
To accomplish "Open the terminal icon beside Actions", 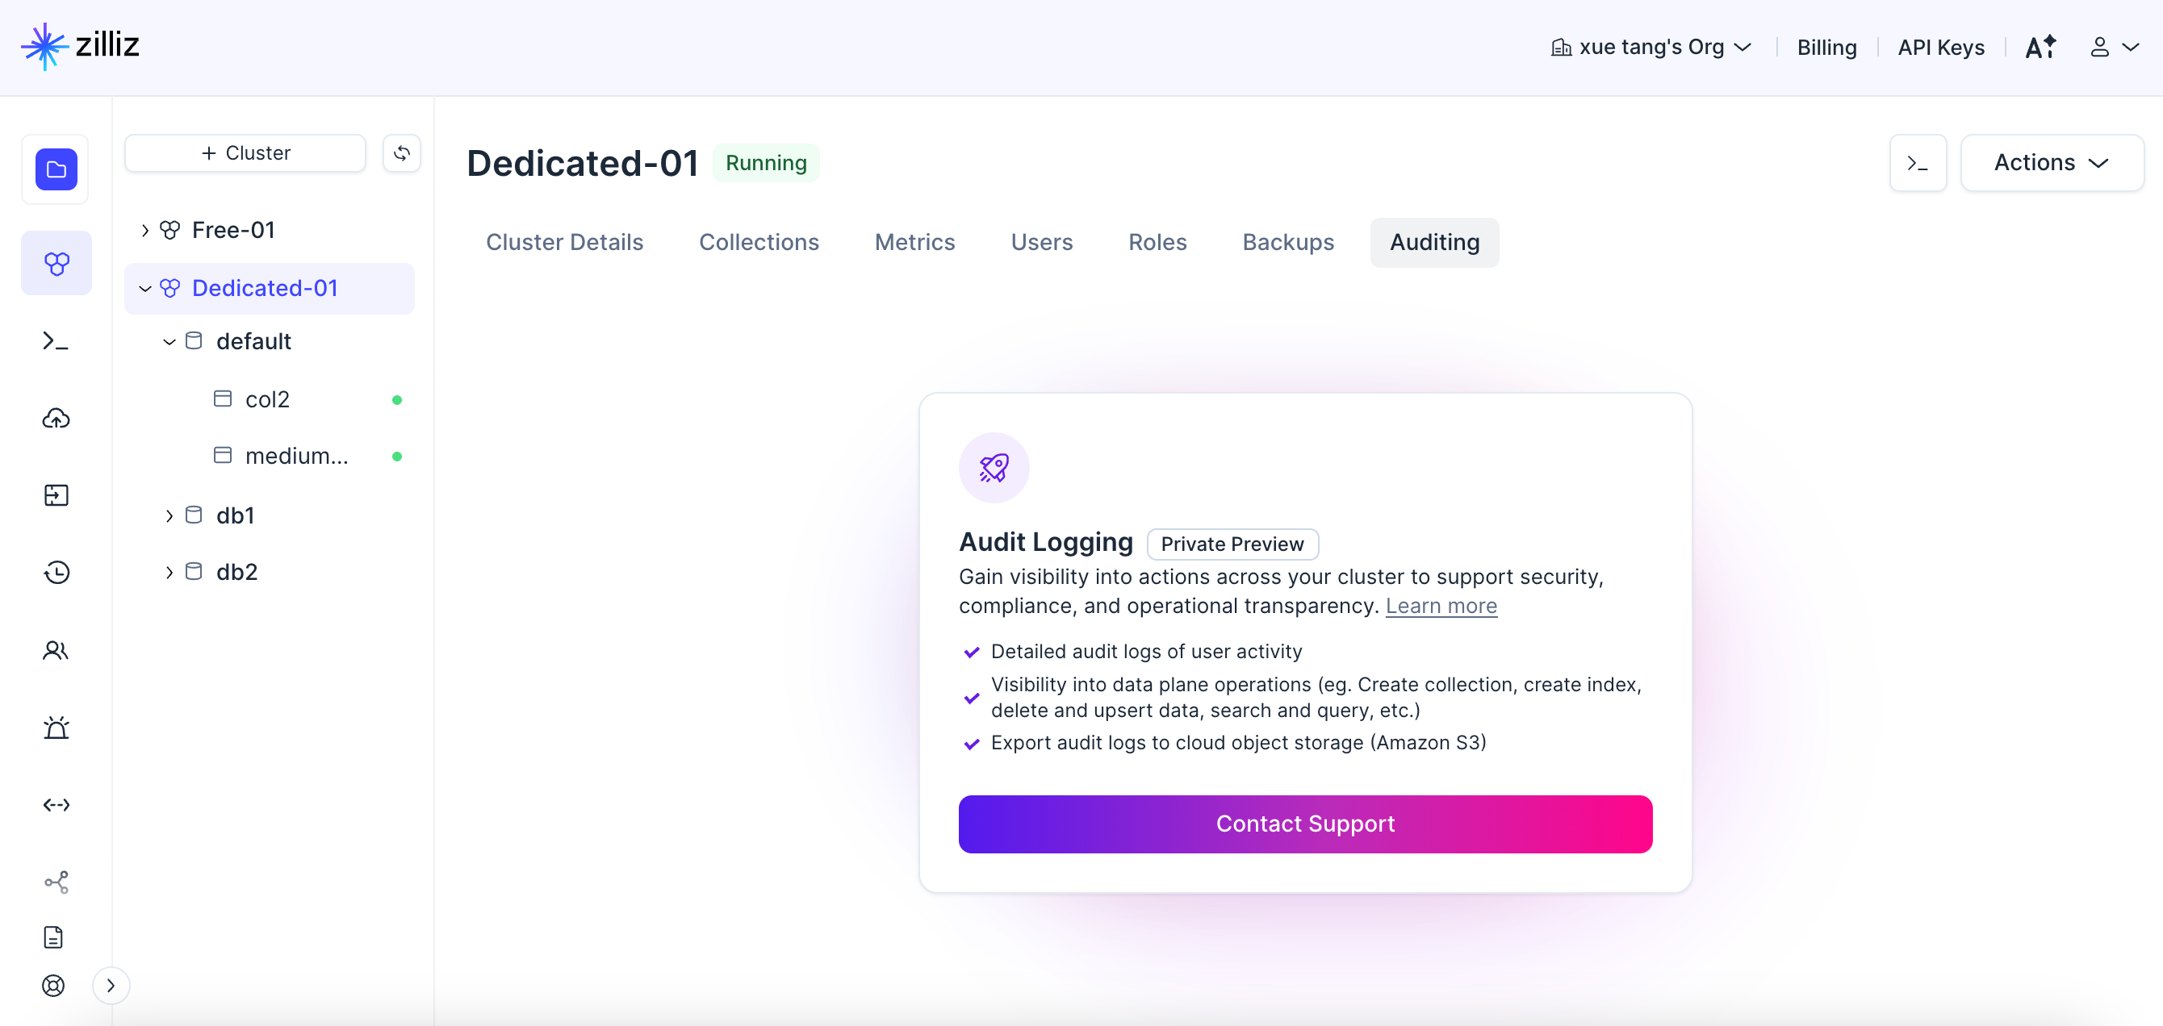I will pos(1917,163).
